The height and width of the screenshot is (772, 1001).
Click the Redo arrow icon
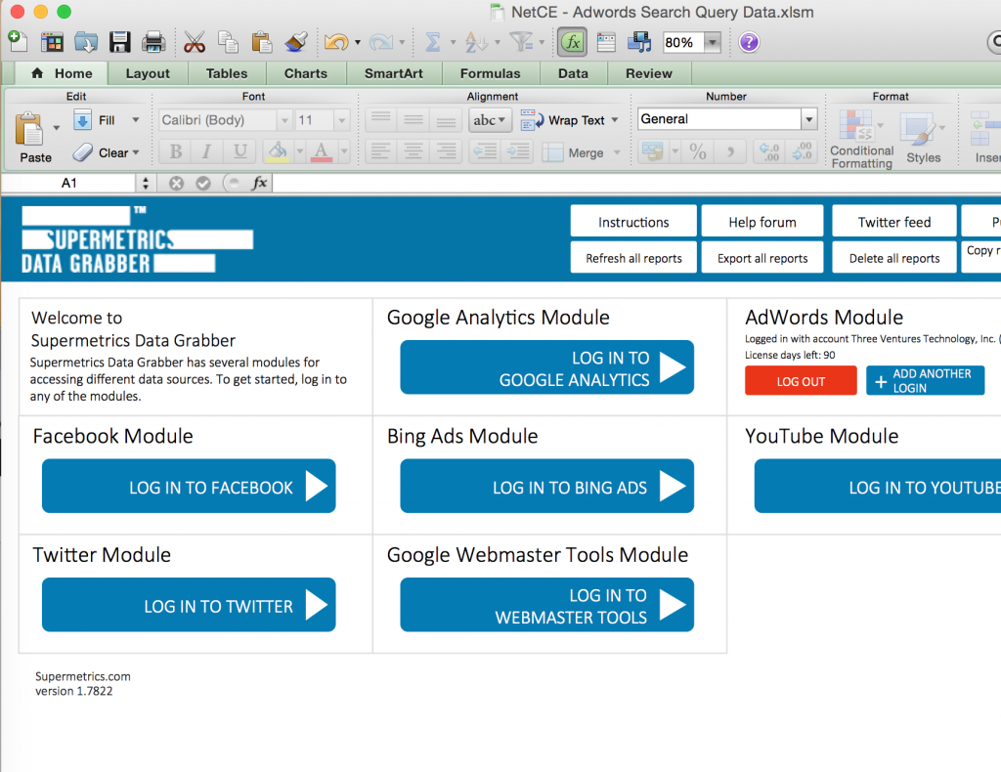click(x=381, y=43)
